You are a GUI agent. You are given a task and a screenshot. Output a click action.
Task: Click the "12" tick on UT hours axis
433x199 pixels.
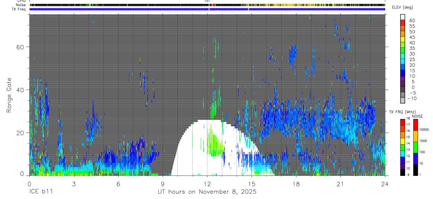click(207, 184)
